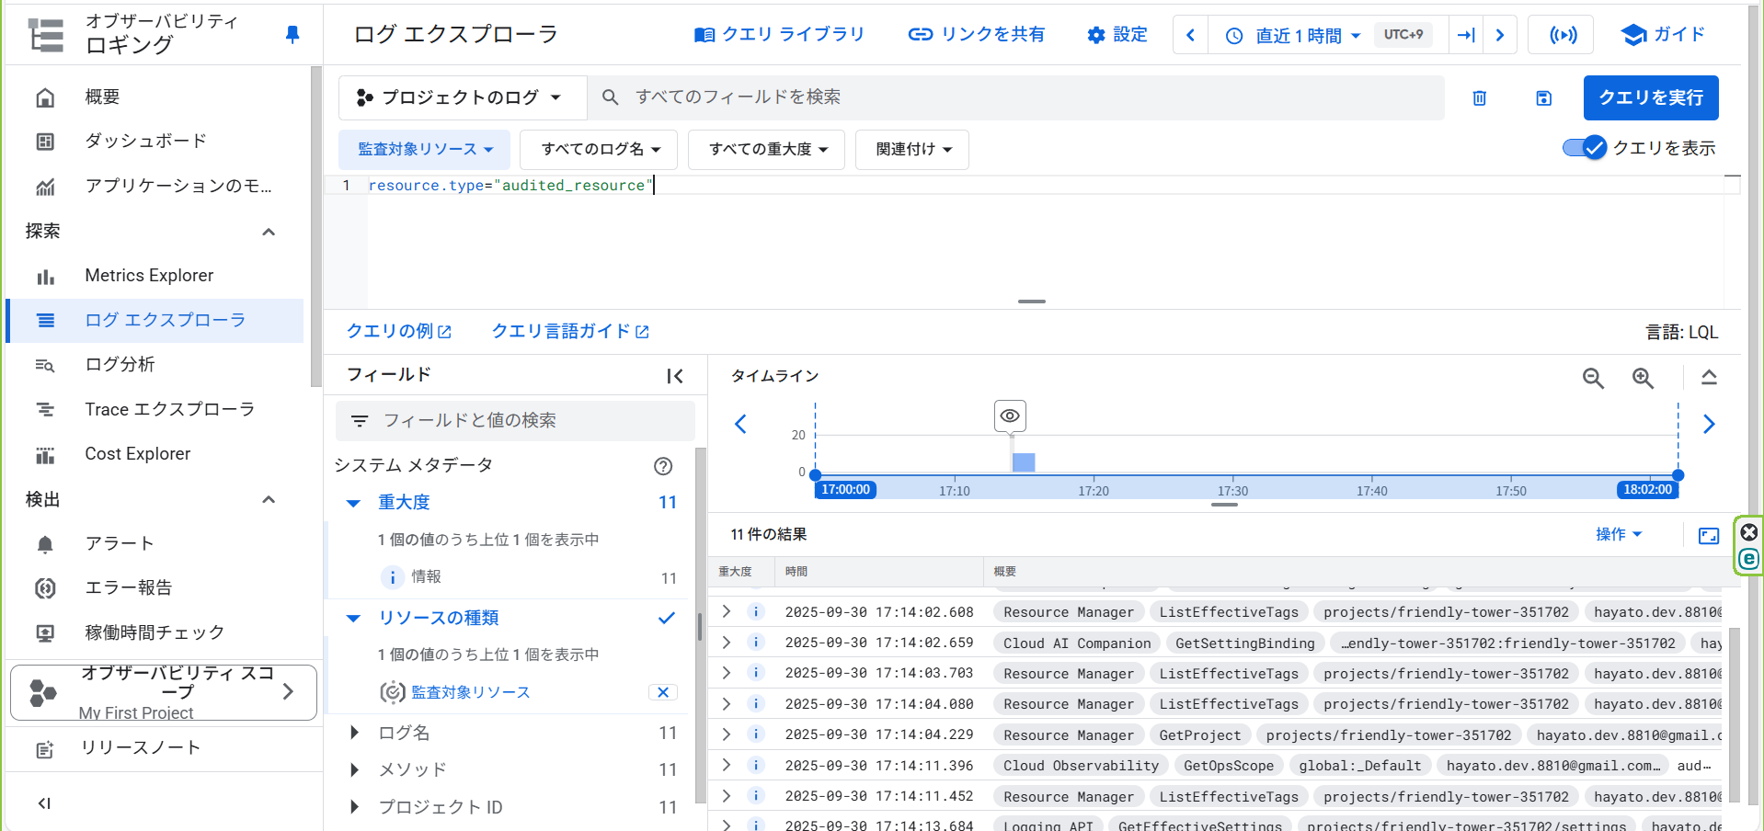Expand the メソッド field group
The height and width of the screenshot is (831, 1764).
click(x=354, y=769)
